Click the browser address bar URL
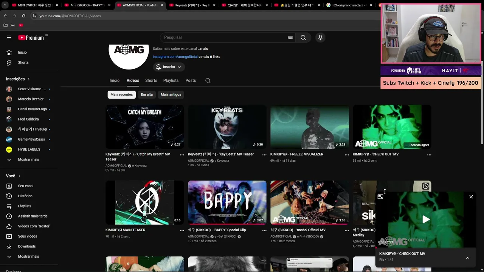Screen dimensions: 484x272 pyautogui.click(x=70, y=16)
